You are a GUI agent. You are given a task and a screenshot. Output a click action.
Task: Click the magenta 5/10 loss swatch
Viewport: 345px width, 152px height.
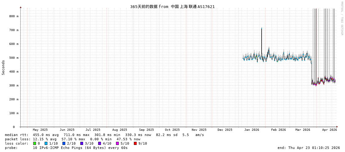coord(117,143)
